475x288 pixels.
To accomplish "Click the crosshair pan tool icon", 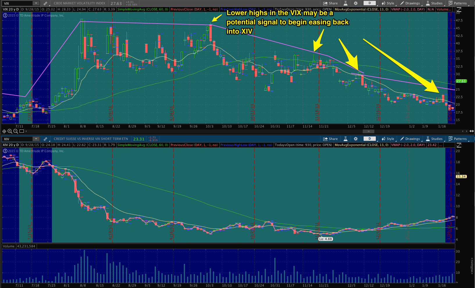I will (4, 131).
